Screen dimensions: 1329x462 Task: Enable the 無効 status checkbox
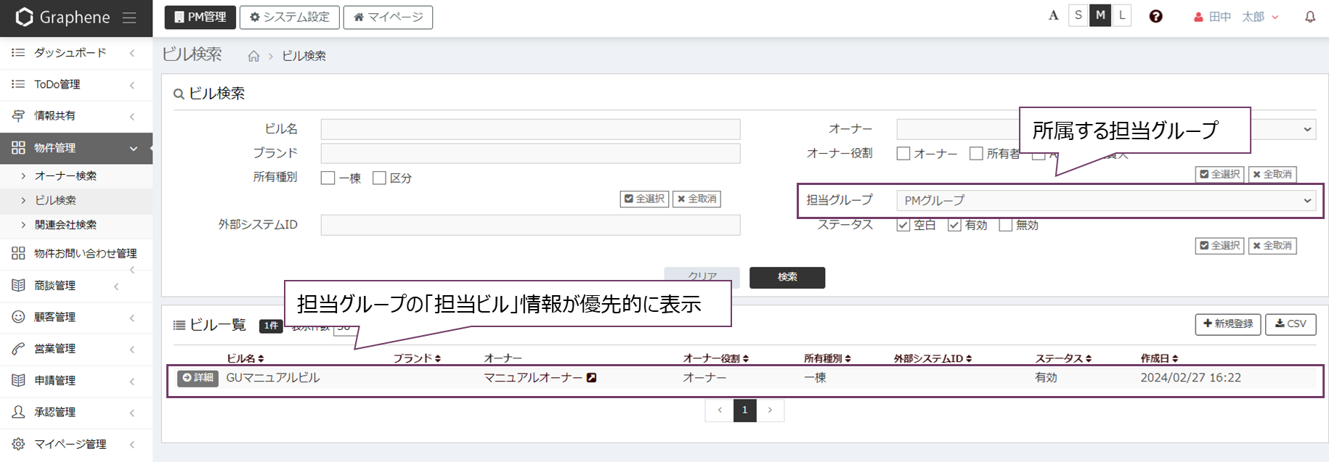[x=1006, y=226]
